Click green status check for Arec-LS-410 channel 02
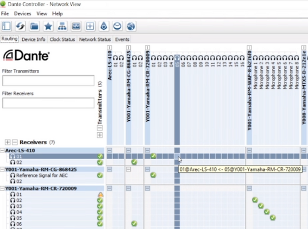This screenshot has height=229, width=308. (x=100, y=162)
